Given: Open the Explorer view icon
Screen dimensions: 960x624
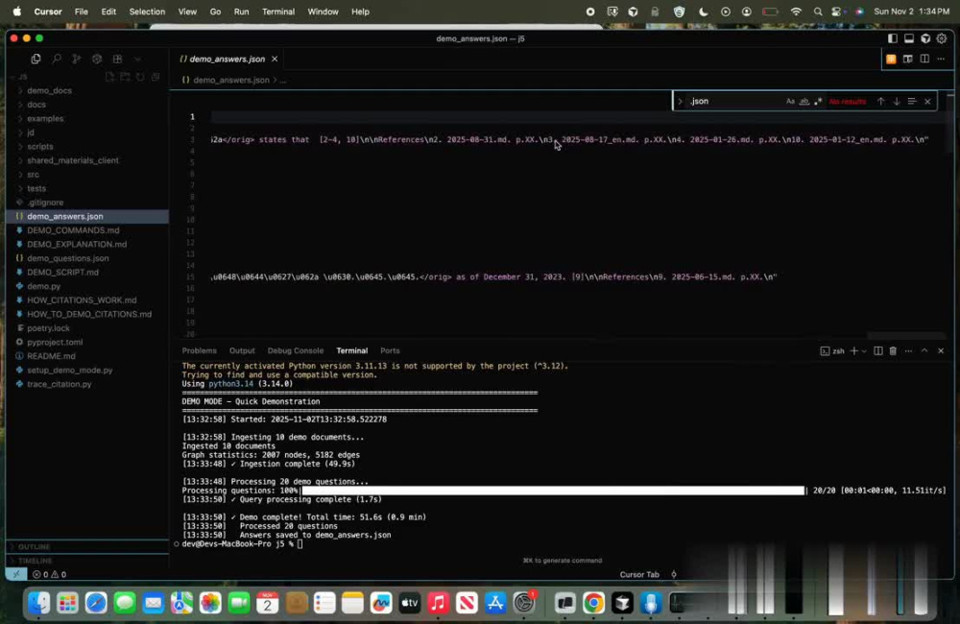Looking at the screenshot, I should (36, 59).
